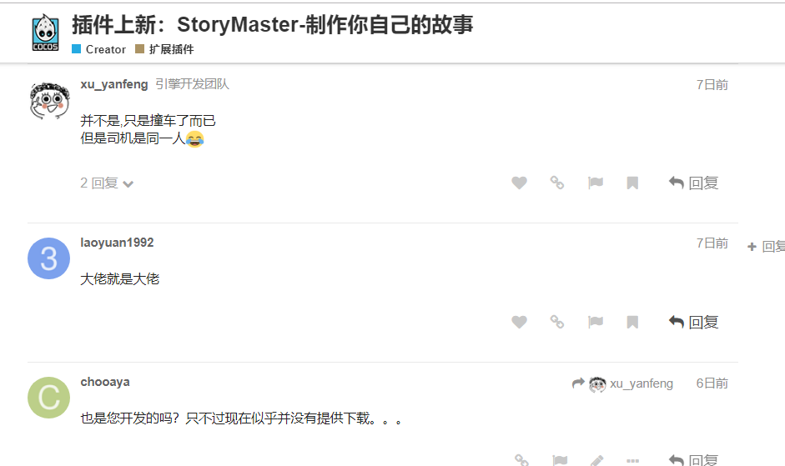
Task: Bookmark xu_yanfeng's post
Action: coord(632,183)
